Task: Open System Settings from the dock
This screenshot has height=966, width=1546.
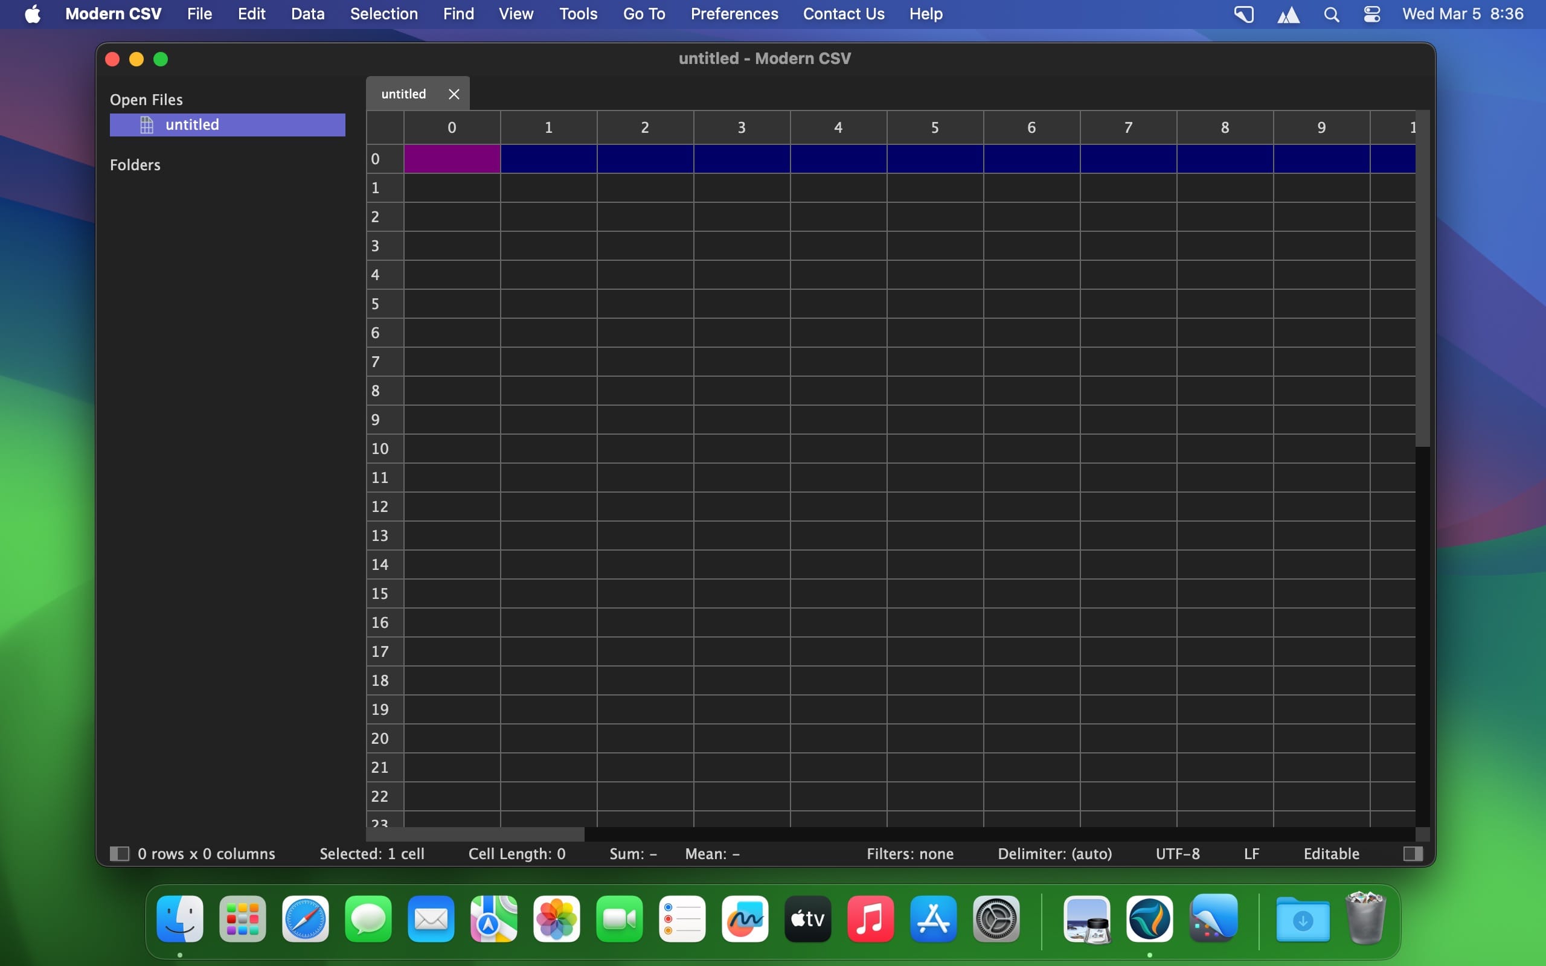Action: 996,919
